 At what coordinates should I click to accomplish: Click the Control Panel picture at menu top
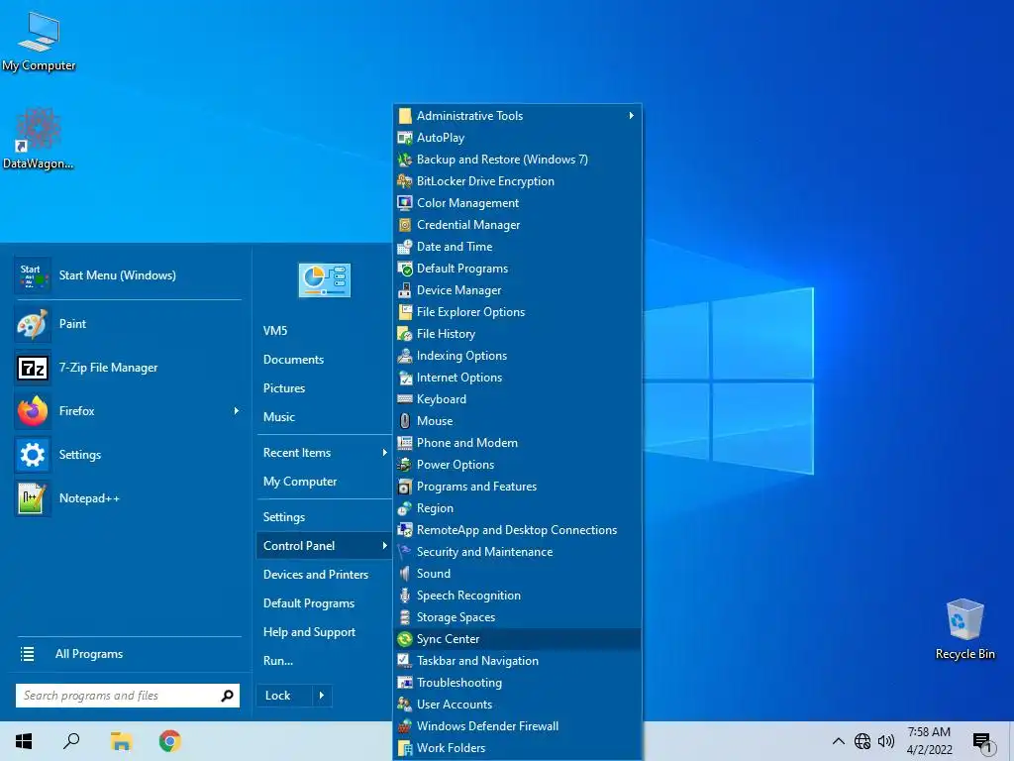pos(324,279)
